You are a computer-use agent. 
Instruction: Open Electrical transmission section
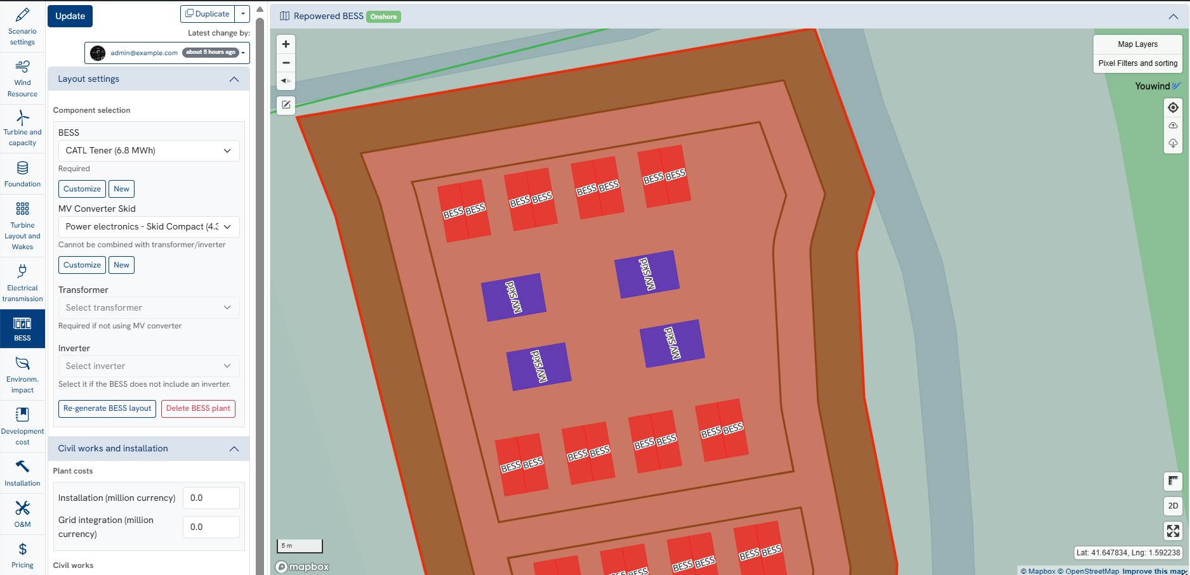click(x=22, y=283)
